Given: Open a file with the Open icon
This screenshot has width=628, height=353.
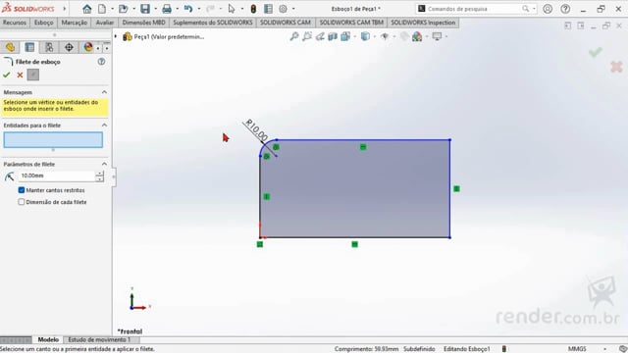Looking at the screenshot, I should tap(124, 9).
